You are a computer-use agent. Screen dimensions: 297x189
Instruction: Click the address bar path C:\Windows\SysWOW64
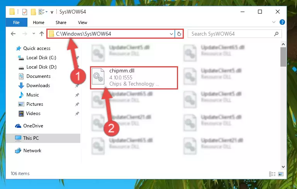tap(83, 34)
